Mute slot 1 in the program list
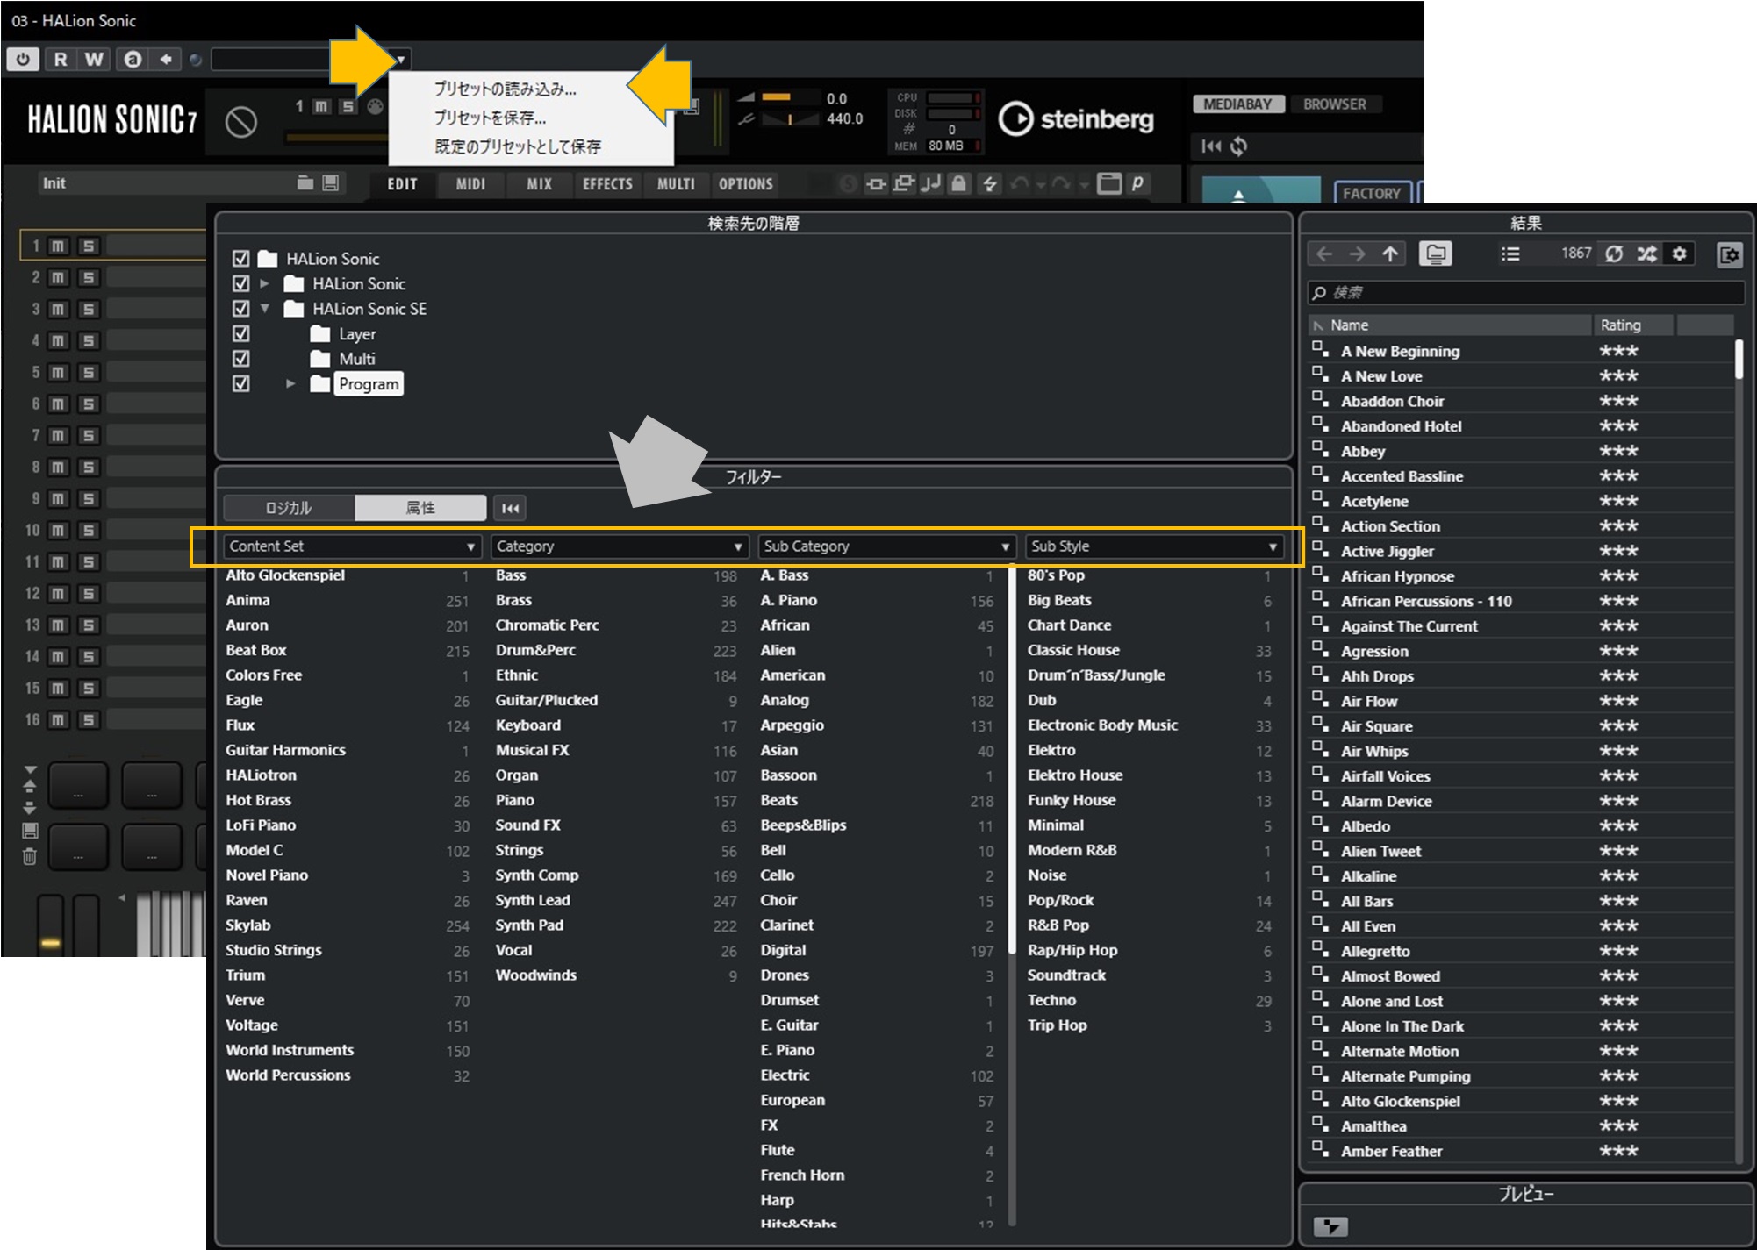1757x1250 pixels. [57, 246]
